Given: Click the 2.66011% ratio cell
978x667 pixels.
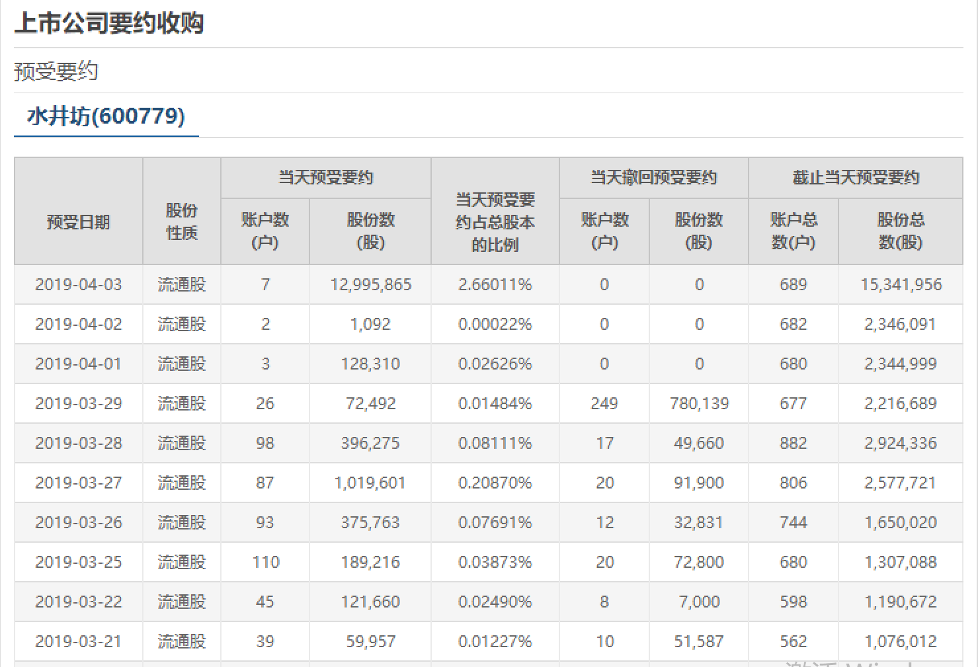Looking at the screenshot, I should (495, 285).
